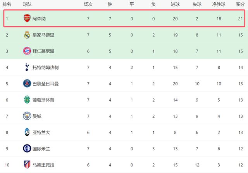The image size is (248, 173).
Task: Click the Paris Saint-Germain logo icon
Action: click(x=26, y=83)
